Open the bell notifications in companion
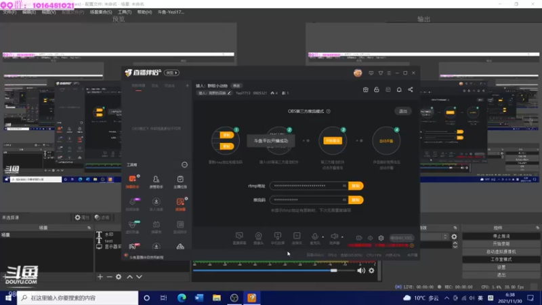 (399, 89)
